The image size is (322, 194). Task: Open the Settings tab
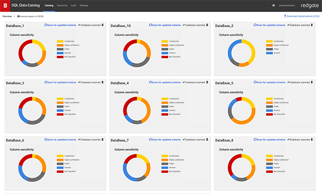(84, 6)
